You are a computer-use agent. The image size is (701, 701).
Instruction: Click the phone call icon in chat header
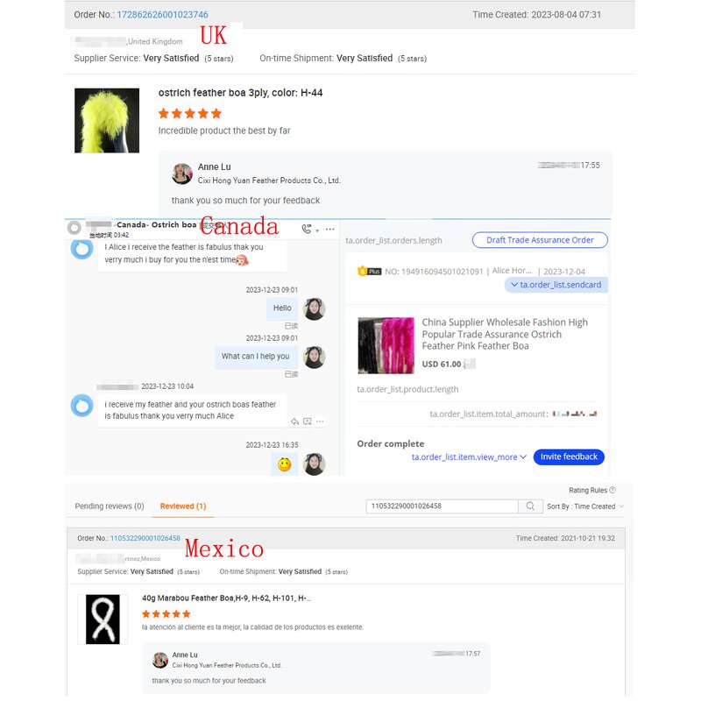point(306,229)
